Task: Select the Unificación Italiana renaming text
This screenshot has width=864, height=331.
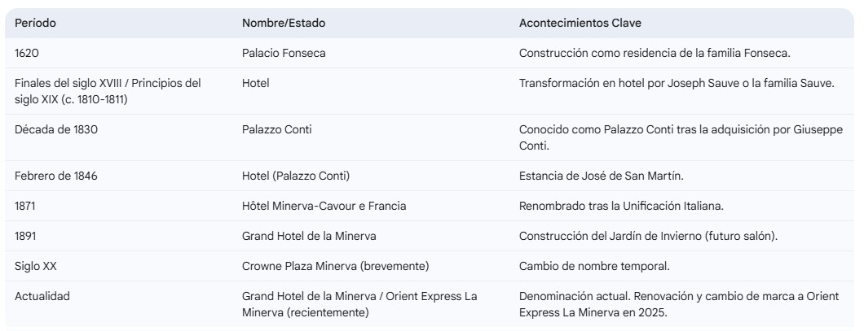Action: [x=621, y=207]
